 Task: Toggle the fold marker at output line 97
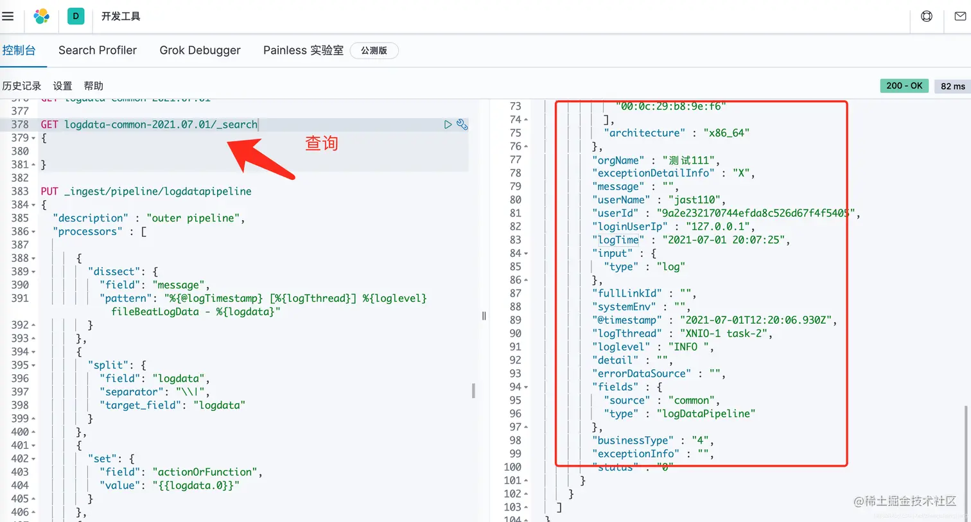[x=526, y=427]
